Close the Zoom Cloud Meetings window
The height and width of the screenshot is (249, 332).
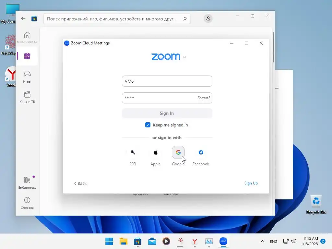click(261, 43)
